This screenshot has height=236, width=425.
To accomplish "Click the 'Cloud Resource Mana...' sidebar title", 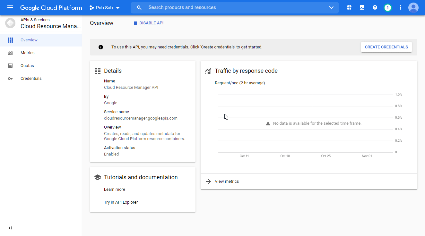I will pyautogui.click(x=51, y=26).
